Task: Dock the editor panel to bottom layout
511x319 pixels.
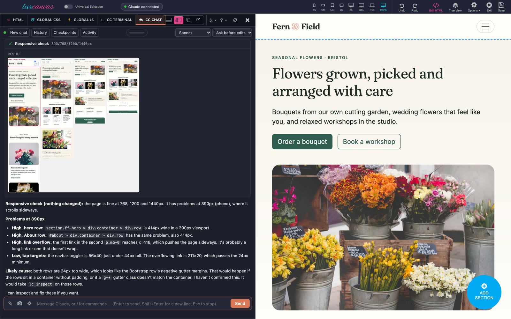Action: [169, 20]
